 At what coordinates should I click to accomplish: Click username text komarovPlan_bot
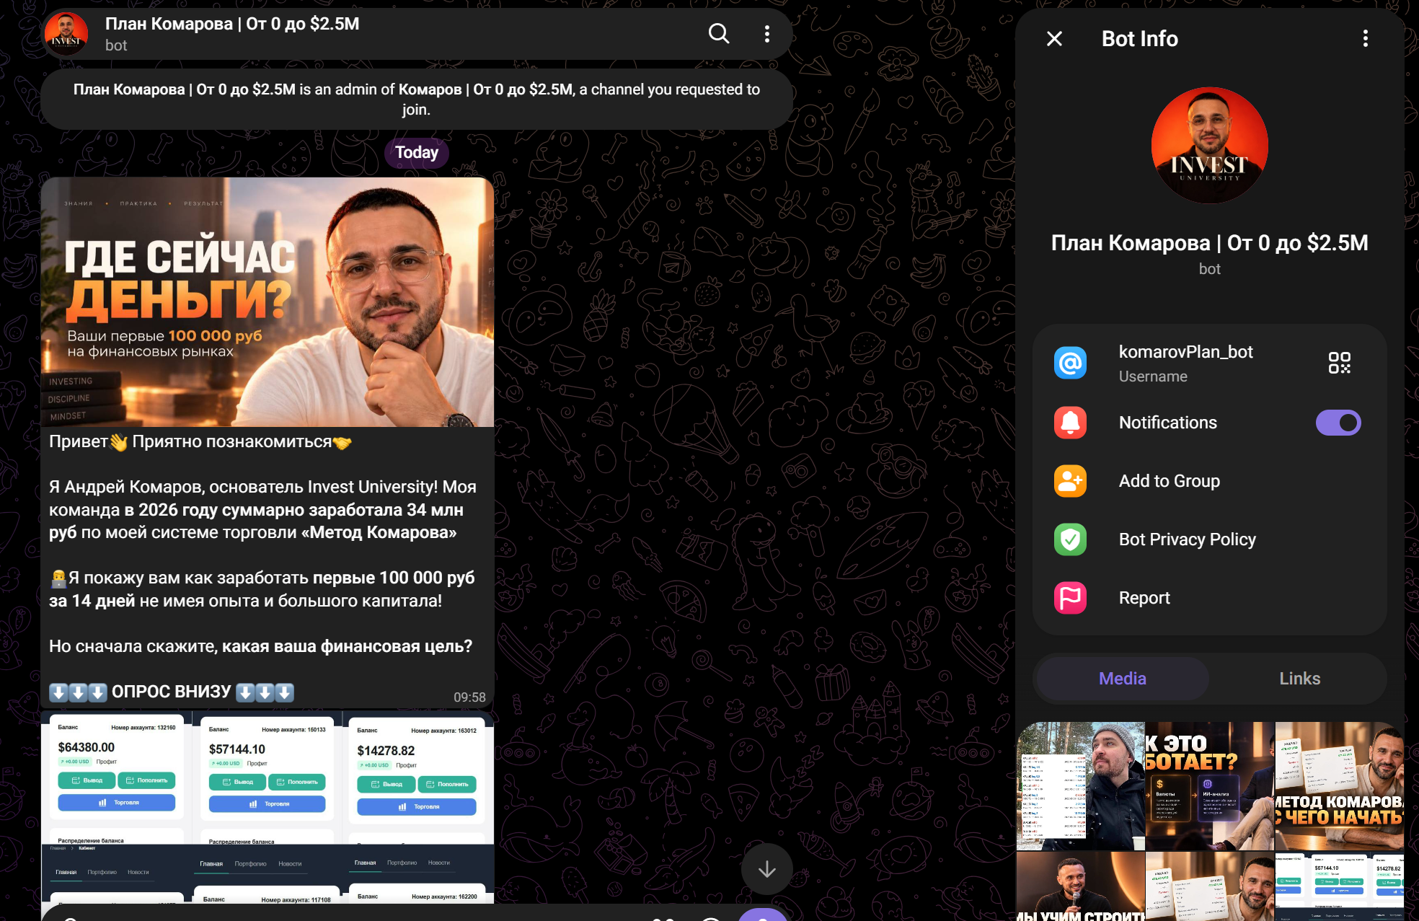pyautogui.click(x=1185, y=352)
